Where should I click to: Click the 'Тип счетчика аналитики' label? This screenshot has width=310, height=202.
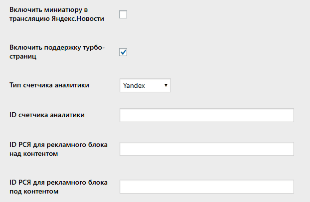click(x=49, y=85)
